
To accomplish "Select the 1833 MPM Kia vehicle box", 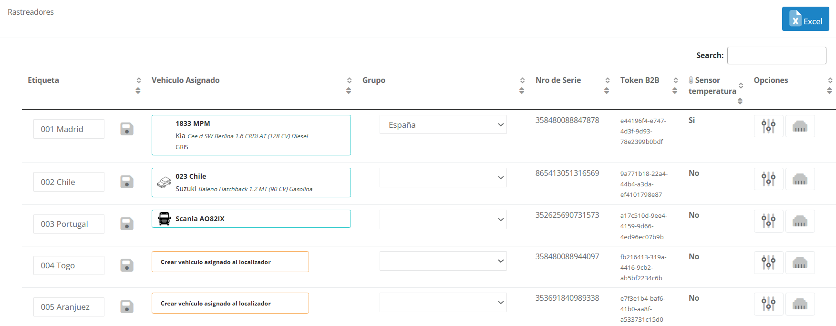I will coord(251,135).
